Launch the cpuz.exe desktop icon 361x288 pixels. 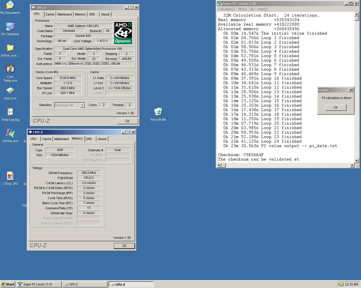click(10, 91)
